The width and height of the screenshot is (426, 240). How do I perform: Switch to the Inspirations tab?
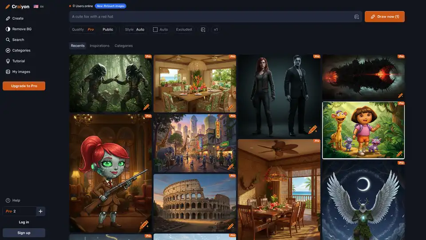point(99,46)
